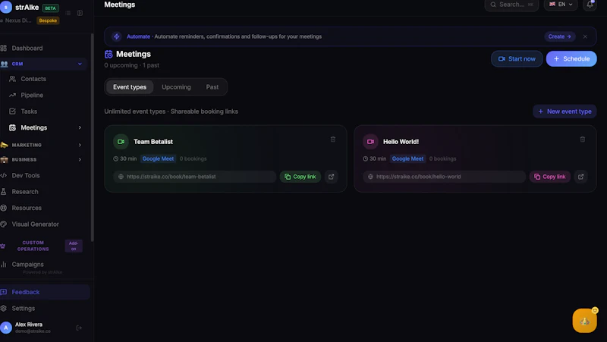Click the Alex Rivera profile avatar
607x342 pixels.
(x=6, y=328)
